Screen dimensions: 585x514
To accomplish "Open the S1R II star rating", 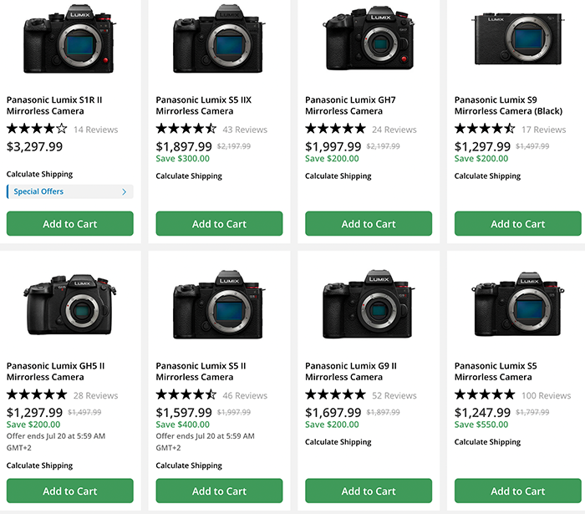I will click(37, 130).
